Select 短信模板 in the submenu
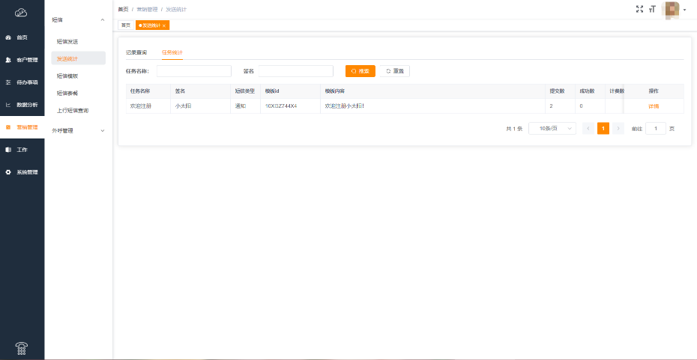Viewport: 697px width, 360px height. click(67, 76)
